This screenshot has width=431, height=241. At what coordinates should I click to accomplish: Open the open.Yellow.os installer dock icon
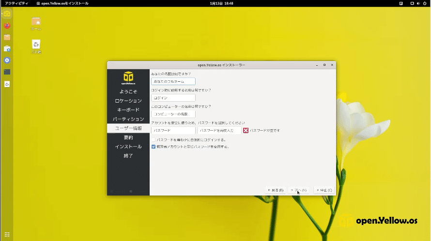click(7, 14)
